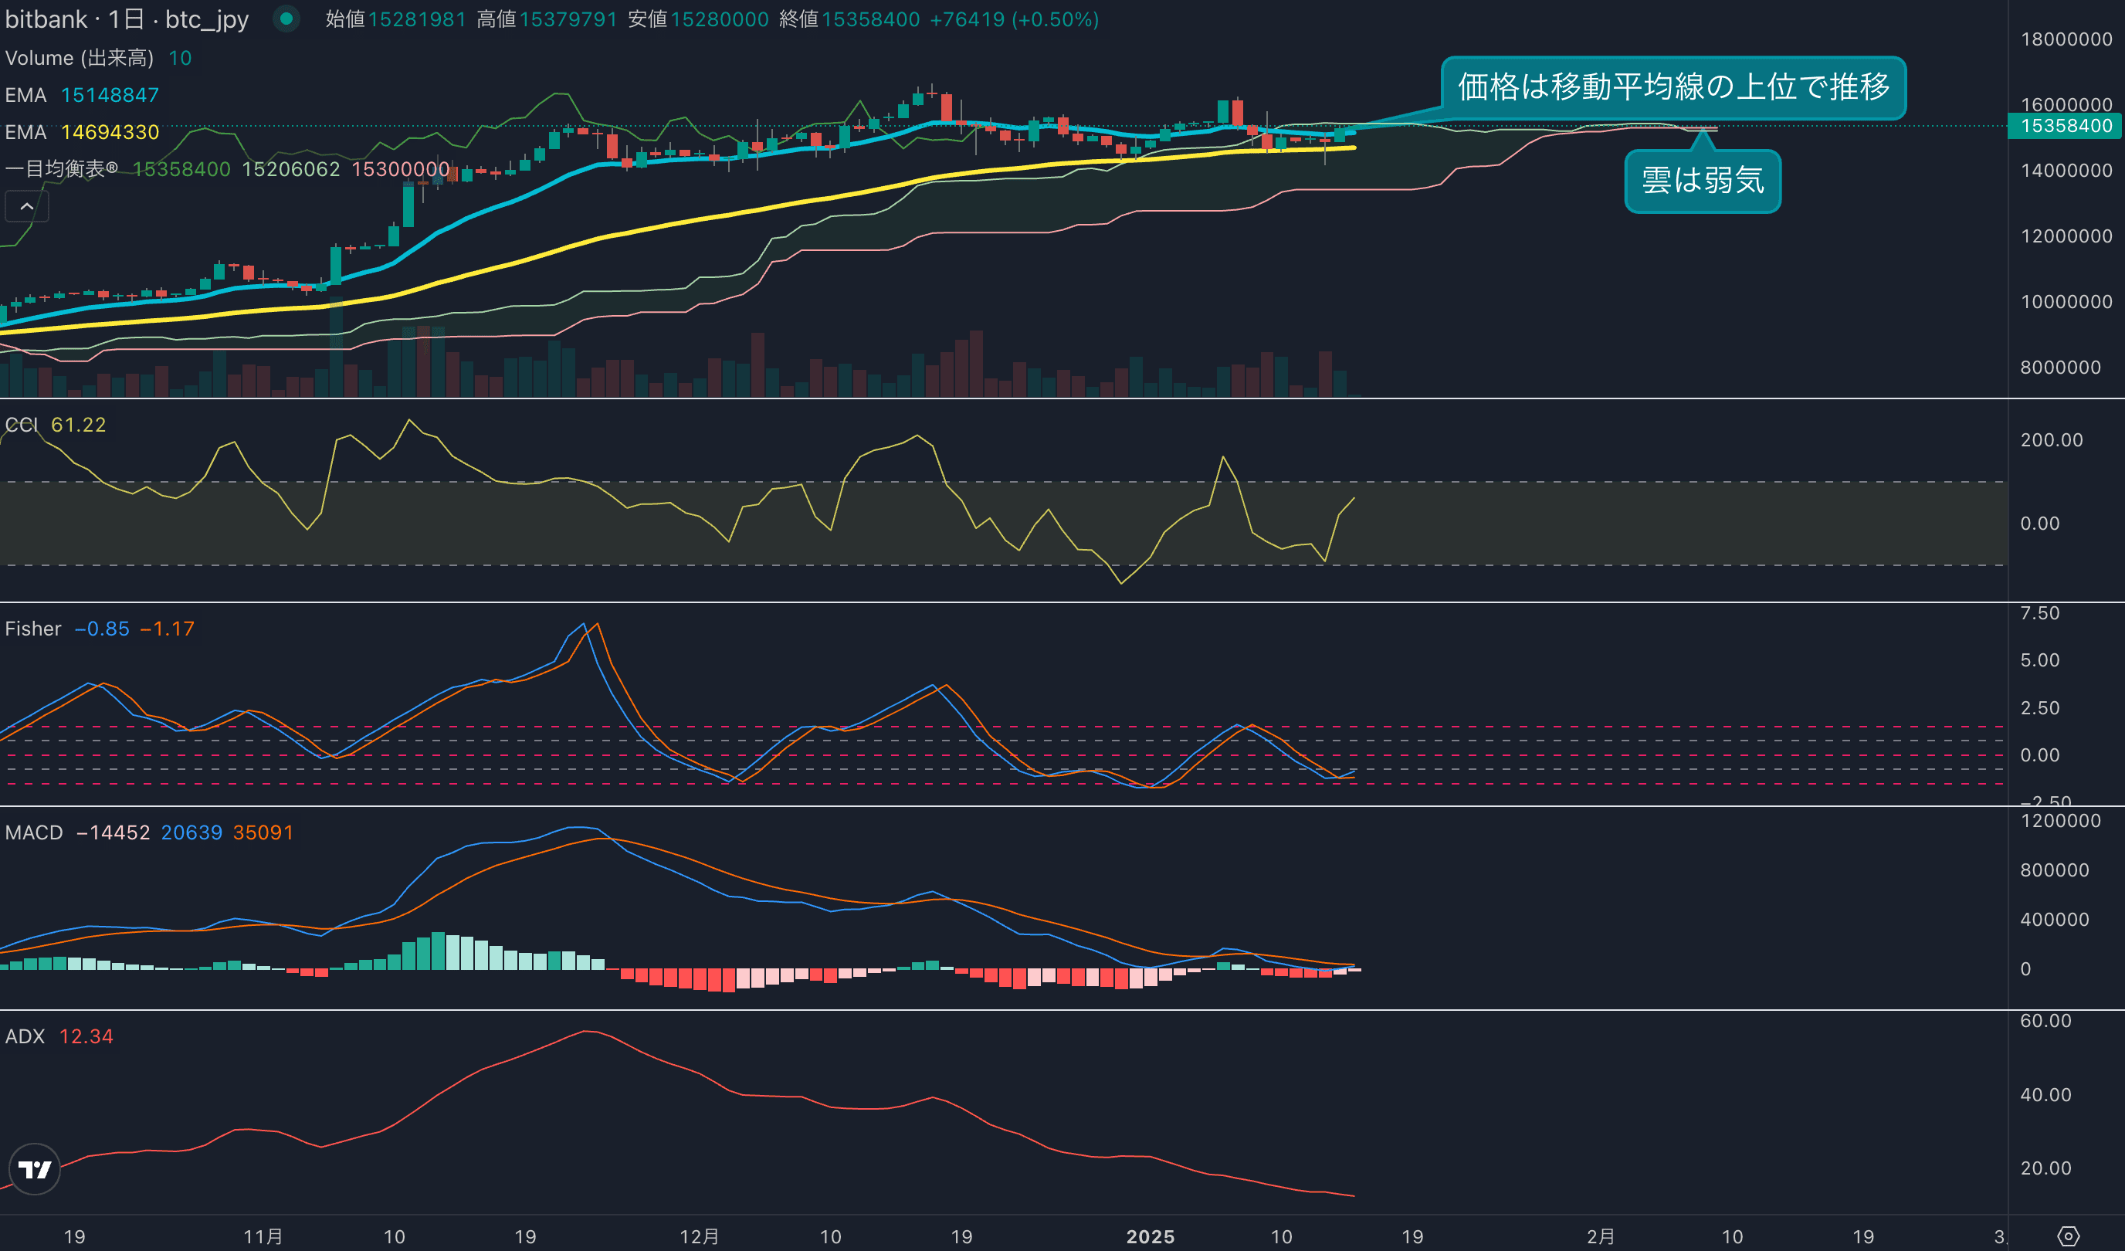Click the TradingView logo icon
2125x1251 pixels.
[x=35, y=1169]
